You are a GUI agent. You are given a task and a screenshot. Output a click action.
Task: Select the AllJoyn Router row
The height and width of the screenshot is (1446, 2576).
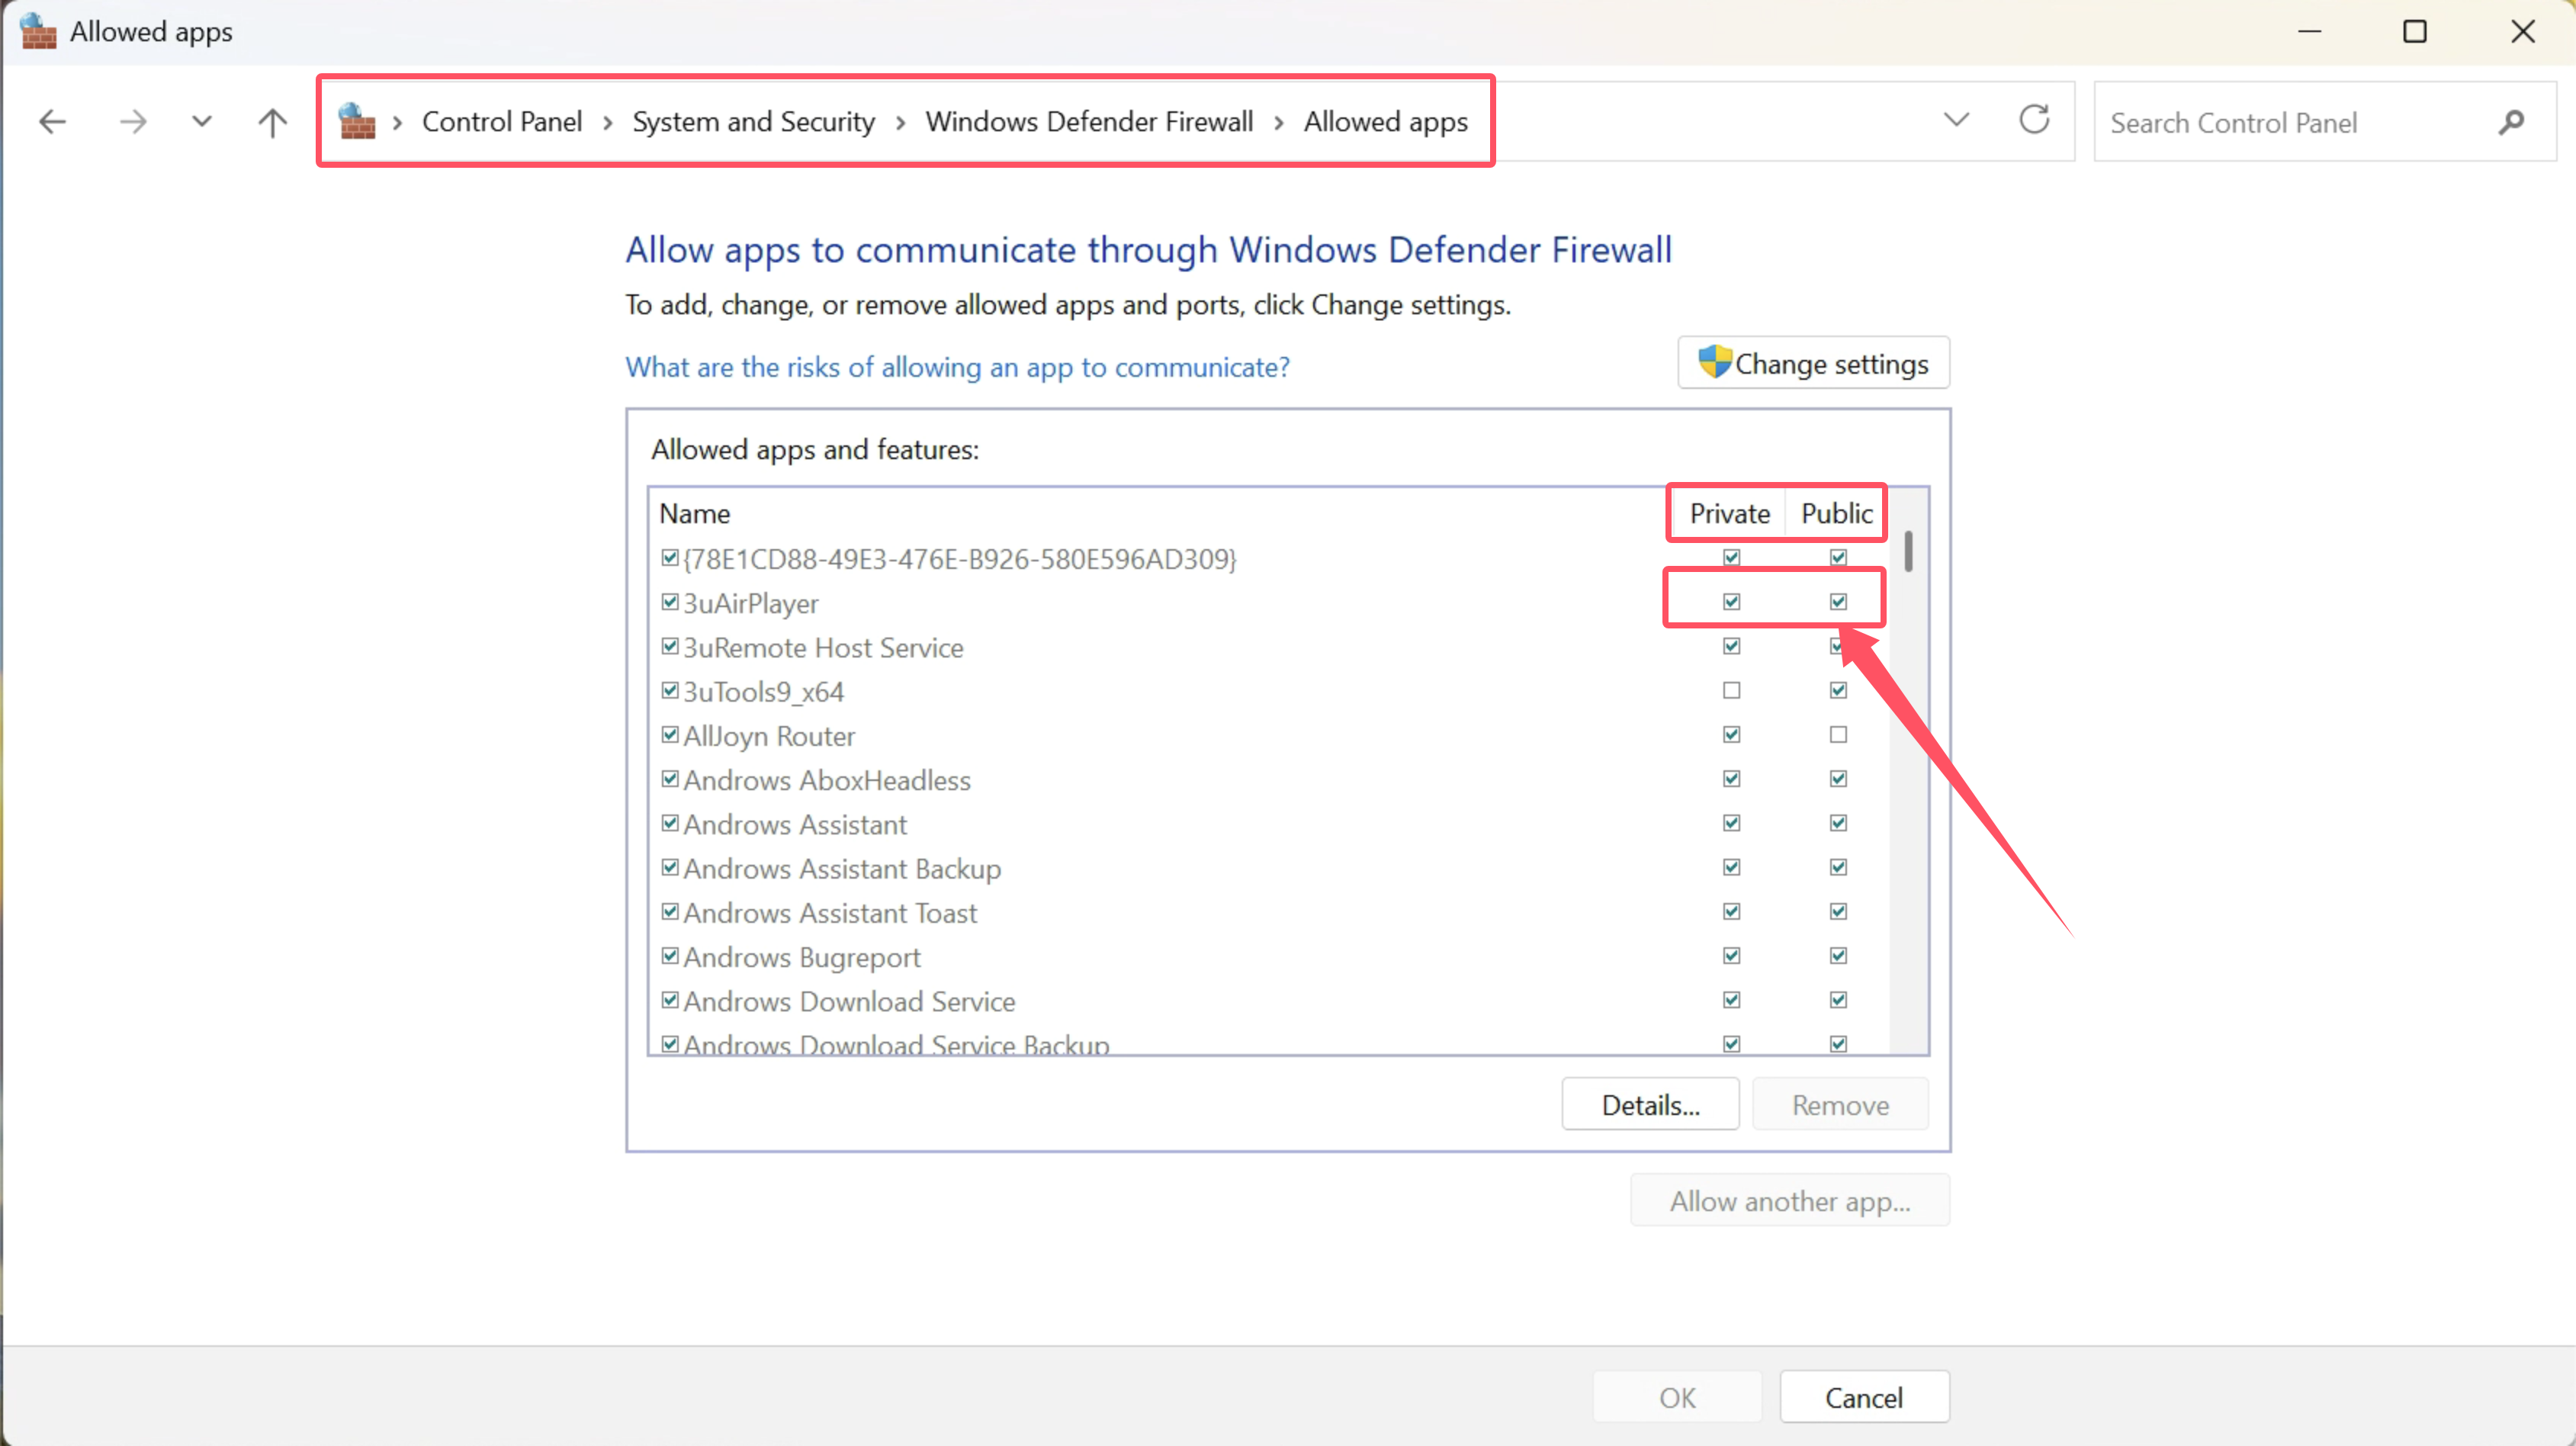click(x=1270, y=735)
